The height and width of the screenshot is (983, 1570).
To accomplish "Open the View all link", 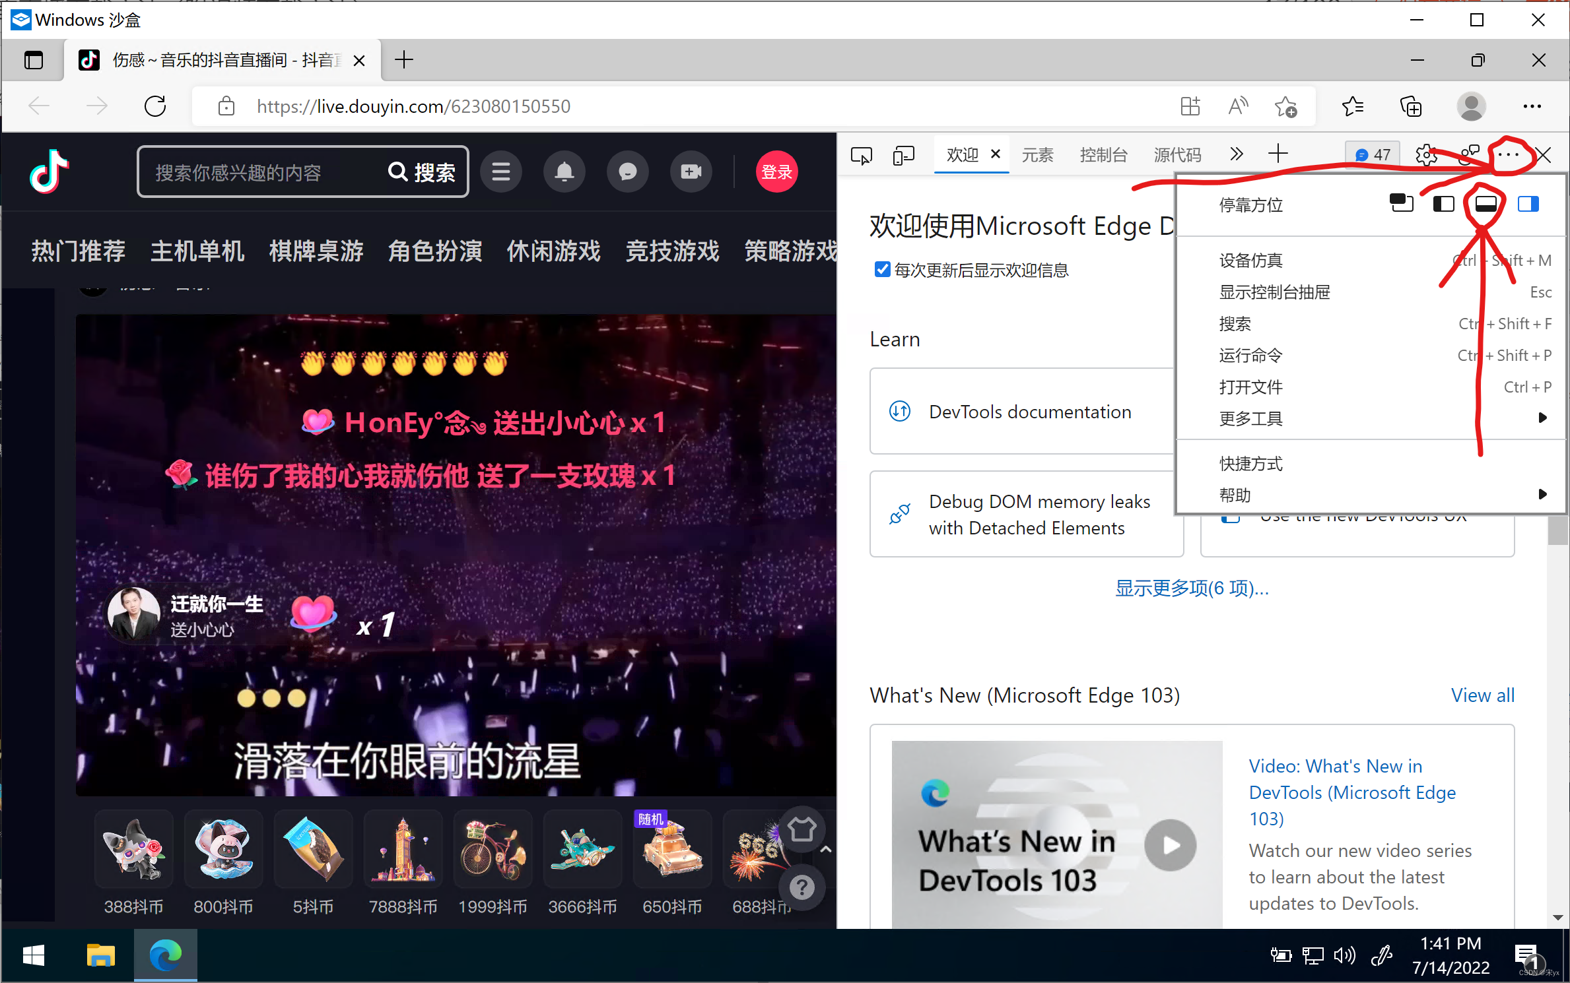I will [1482, 695].
